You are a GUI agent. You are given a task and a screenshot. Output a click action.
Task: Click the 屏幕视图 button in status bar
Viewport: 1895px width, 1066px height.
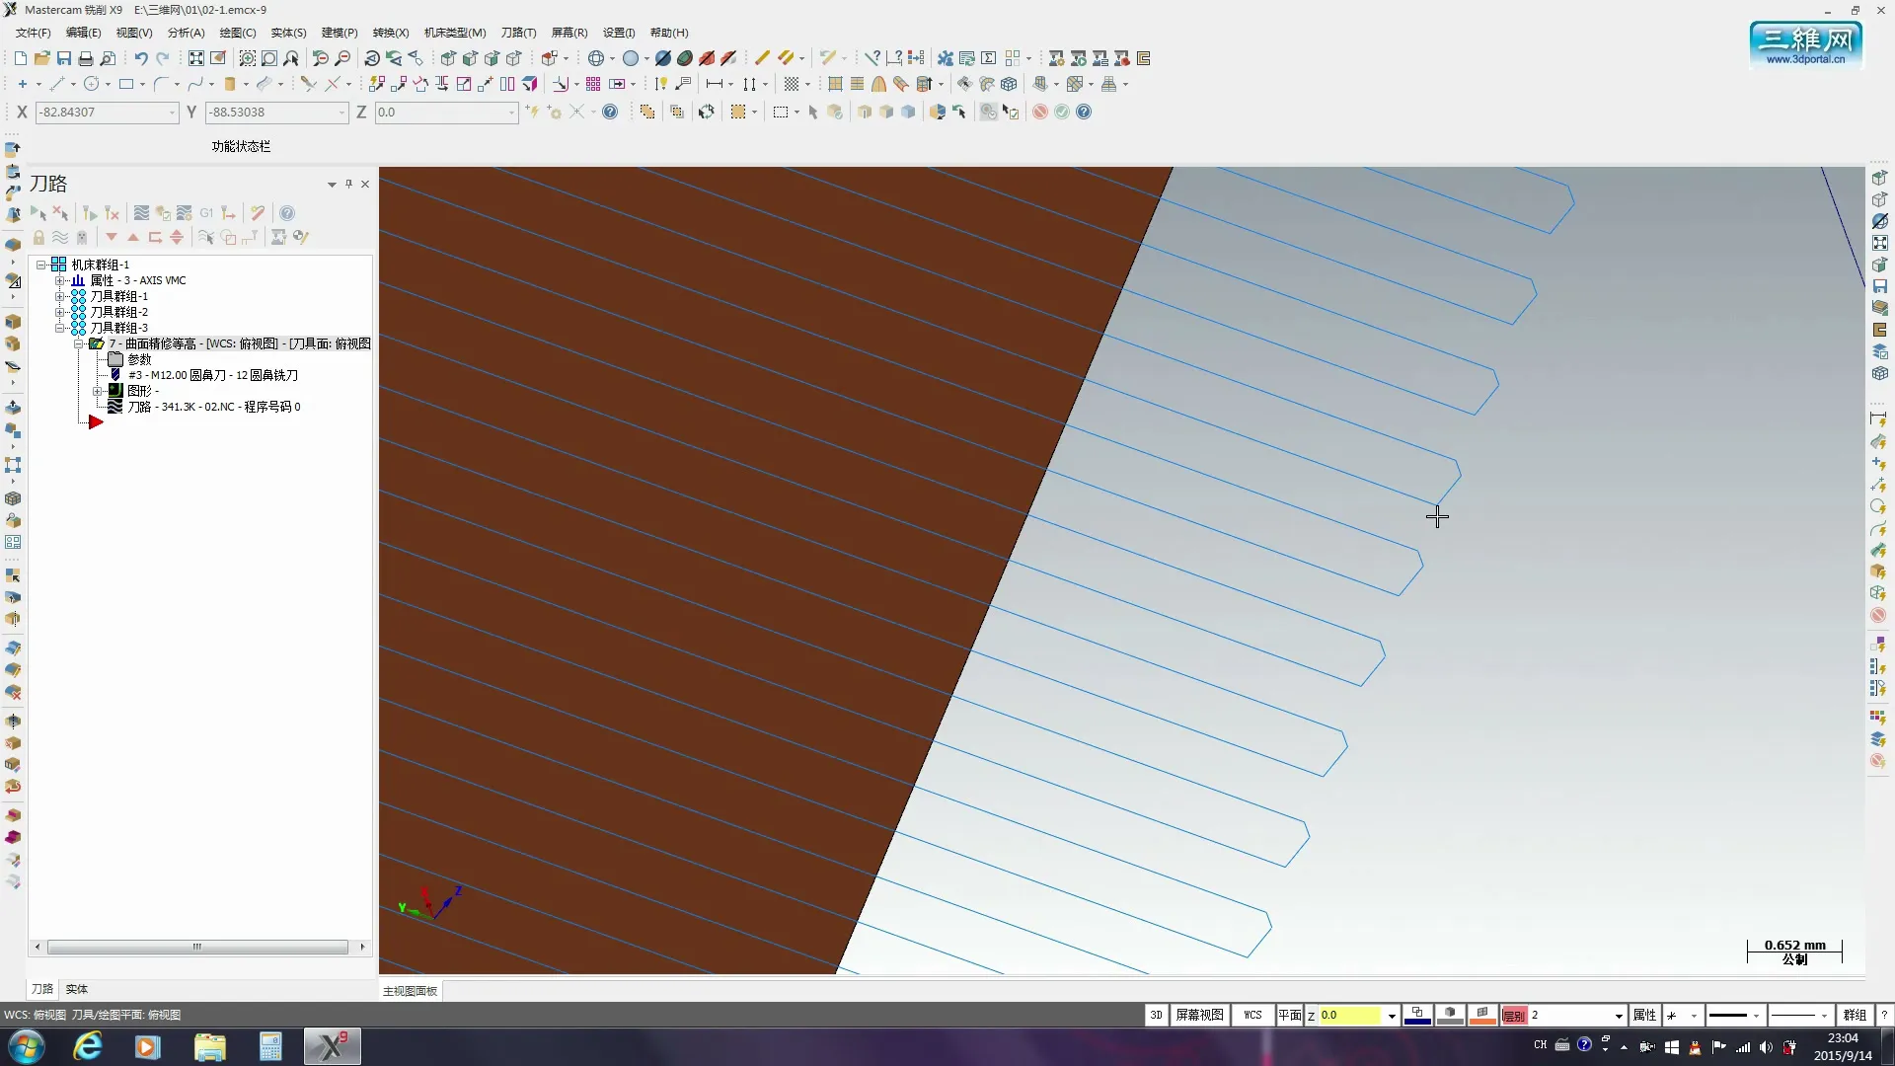1199,1015
